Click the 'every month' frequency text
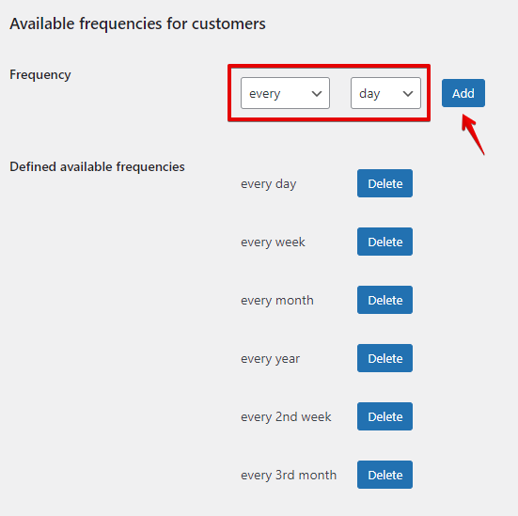The width and height of the screenshot is (518, 516). pos(277,301)
